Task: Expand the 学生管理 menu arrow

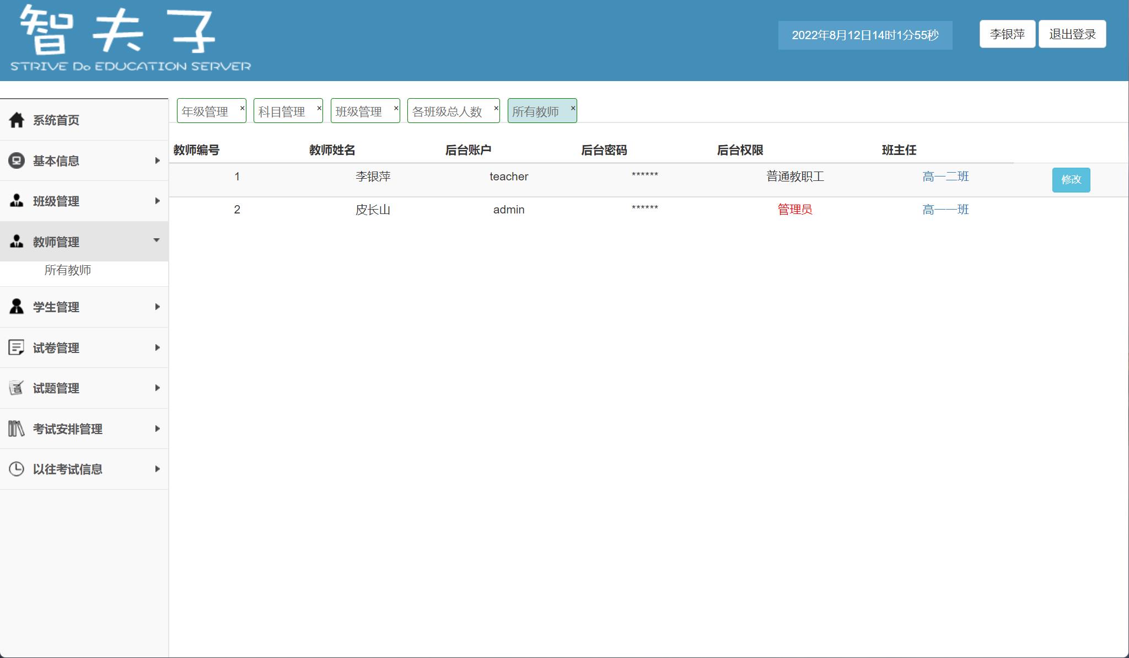Action: tap(158, 307)
